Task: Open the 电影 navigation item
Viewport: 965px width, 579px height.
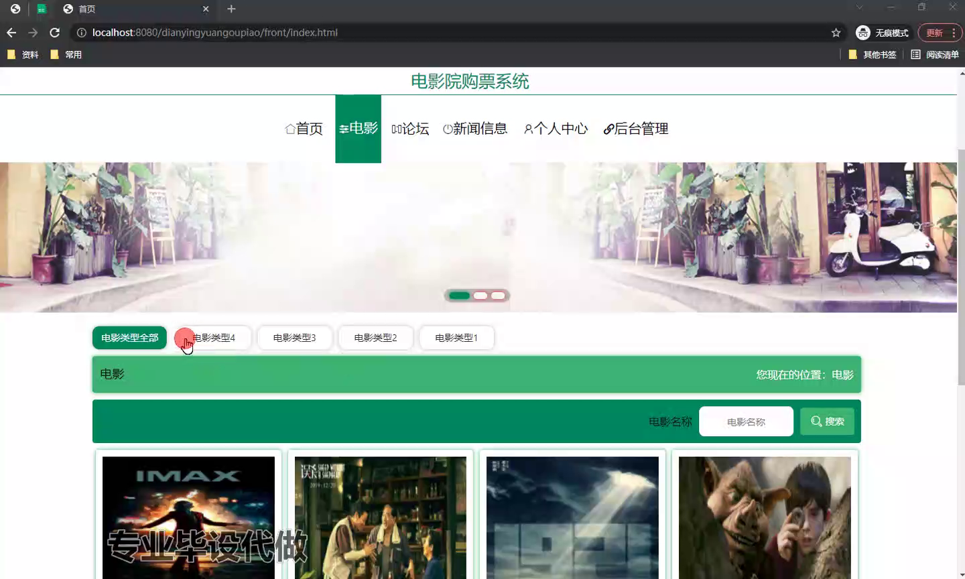Action: pos(359,129)
